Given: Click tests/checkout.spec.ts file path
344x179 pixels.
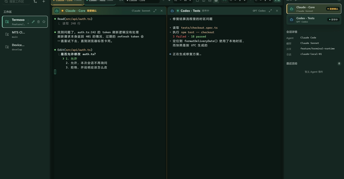Looking at the screenshot, I should pyautogui.click(x=199, y=28).
